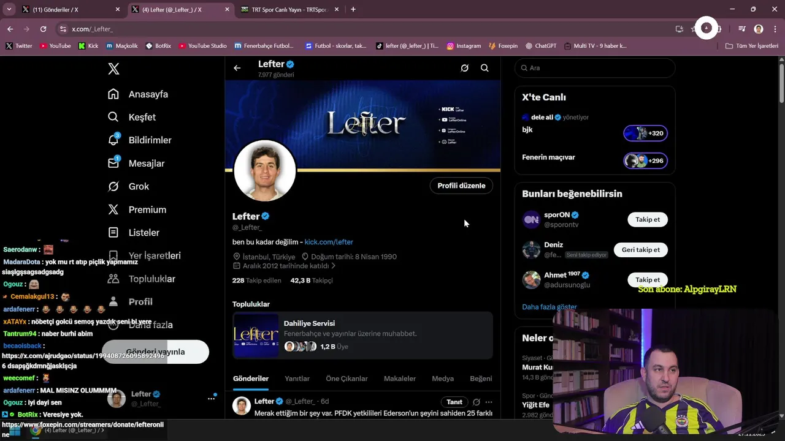Open BotRix bookmark

click(158, 46)
